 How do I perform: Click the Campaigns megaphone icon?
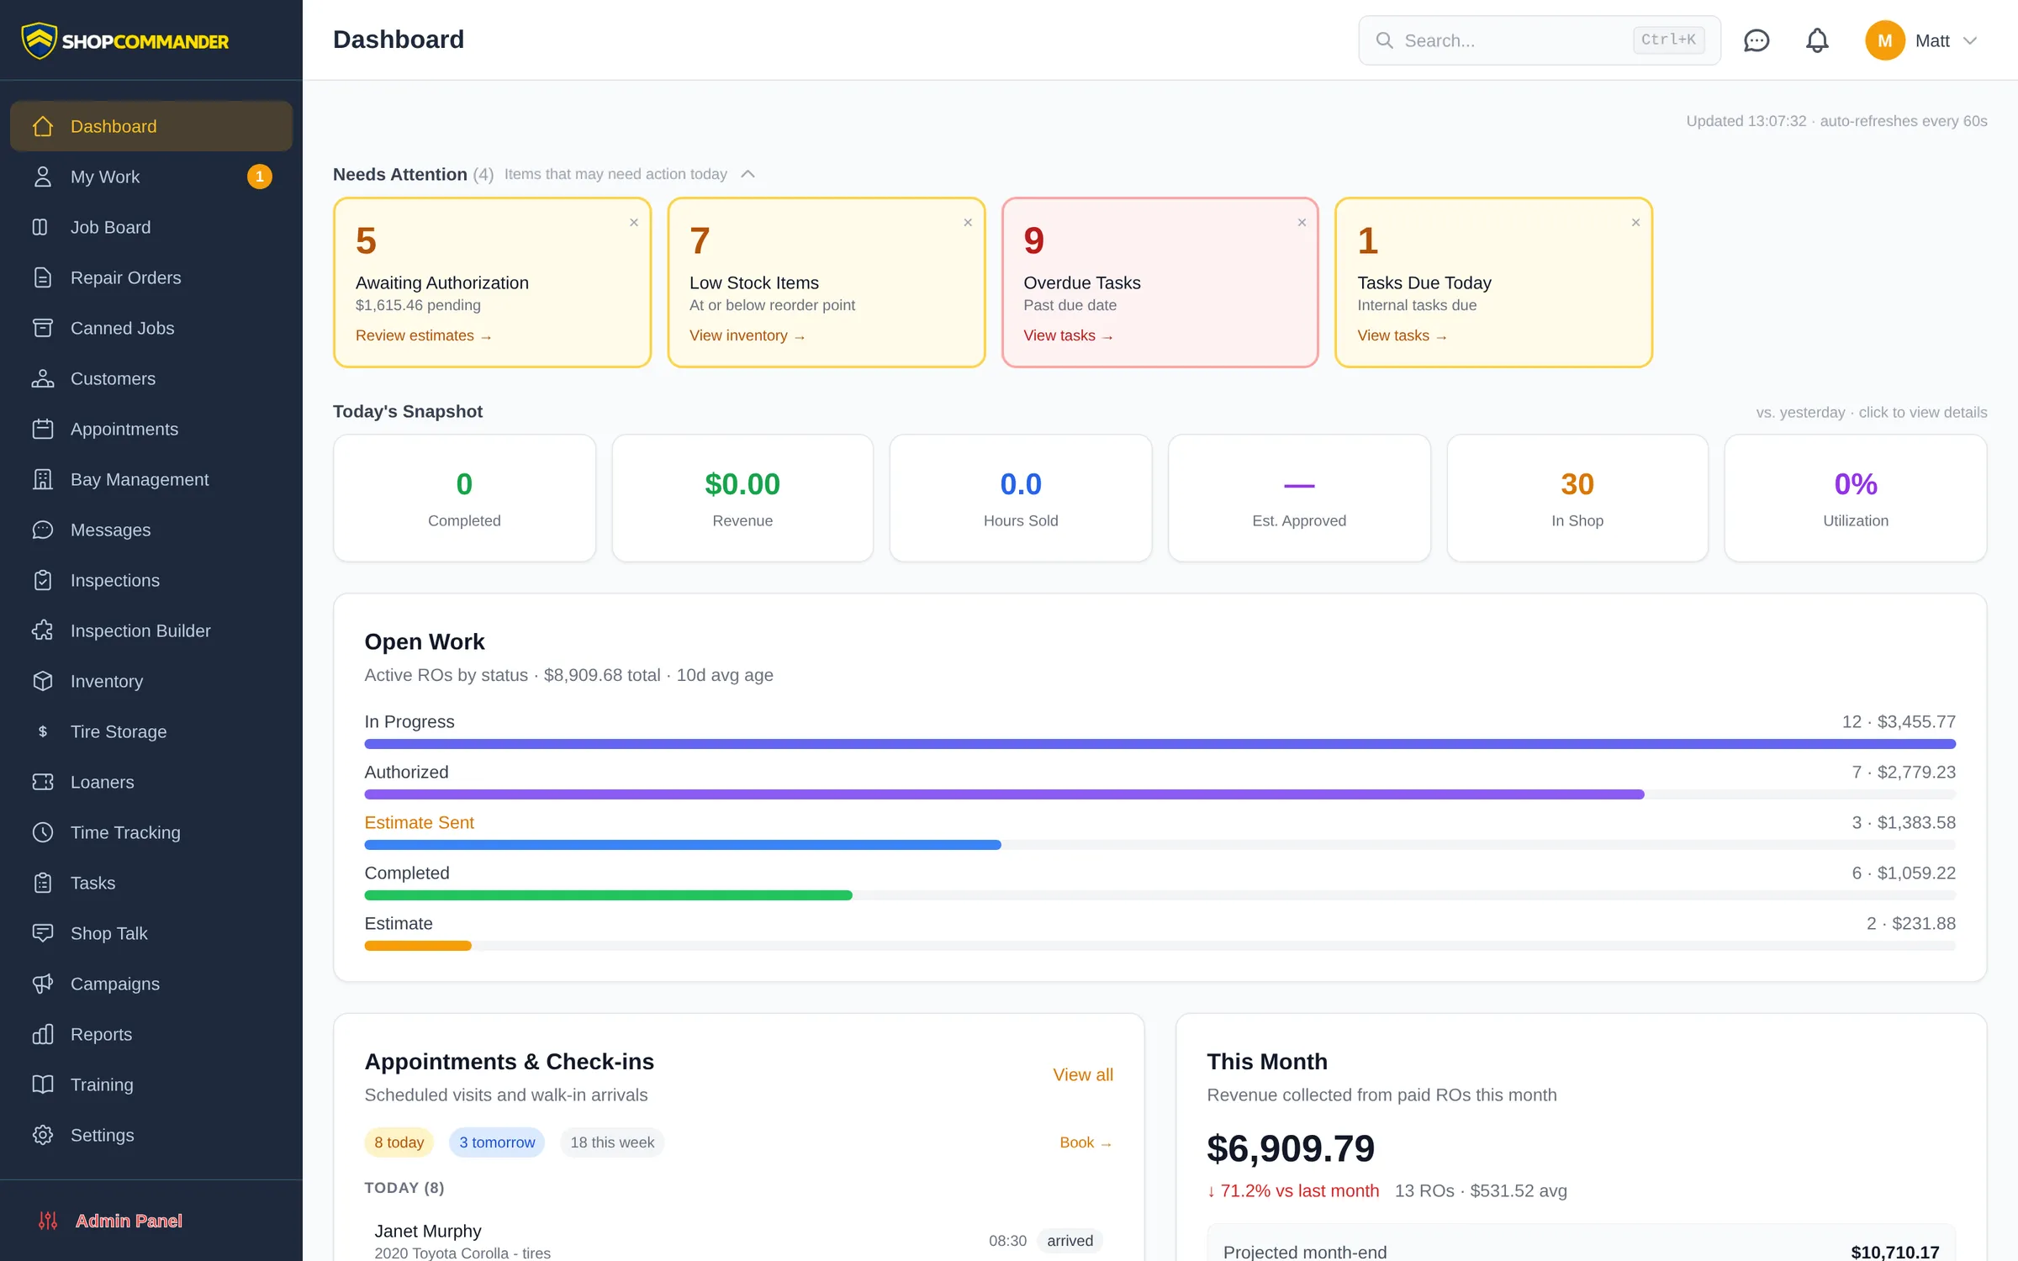[x=43, y=984]
